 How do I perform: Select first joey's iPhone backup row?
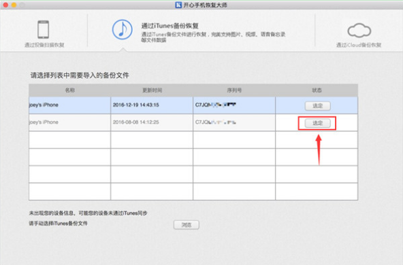(x=193, y=105)
